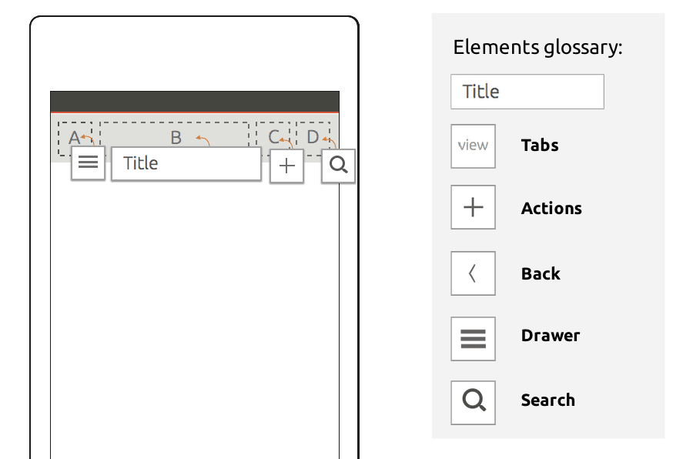Image resolution: width=693 pixels, height=459 pixels.
Task: Click the 'Search' label in the glossary
Action: [x=547, y=400]
